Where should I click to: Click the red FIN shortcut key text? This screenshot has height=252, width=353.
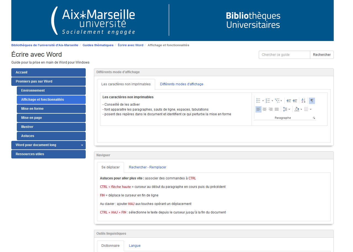pyautogui.click(x=102, y=195)
